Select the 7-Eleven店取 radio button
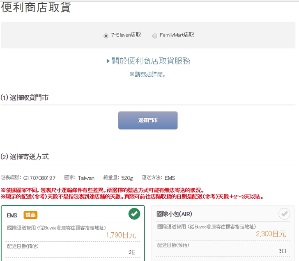 [106, 36]
